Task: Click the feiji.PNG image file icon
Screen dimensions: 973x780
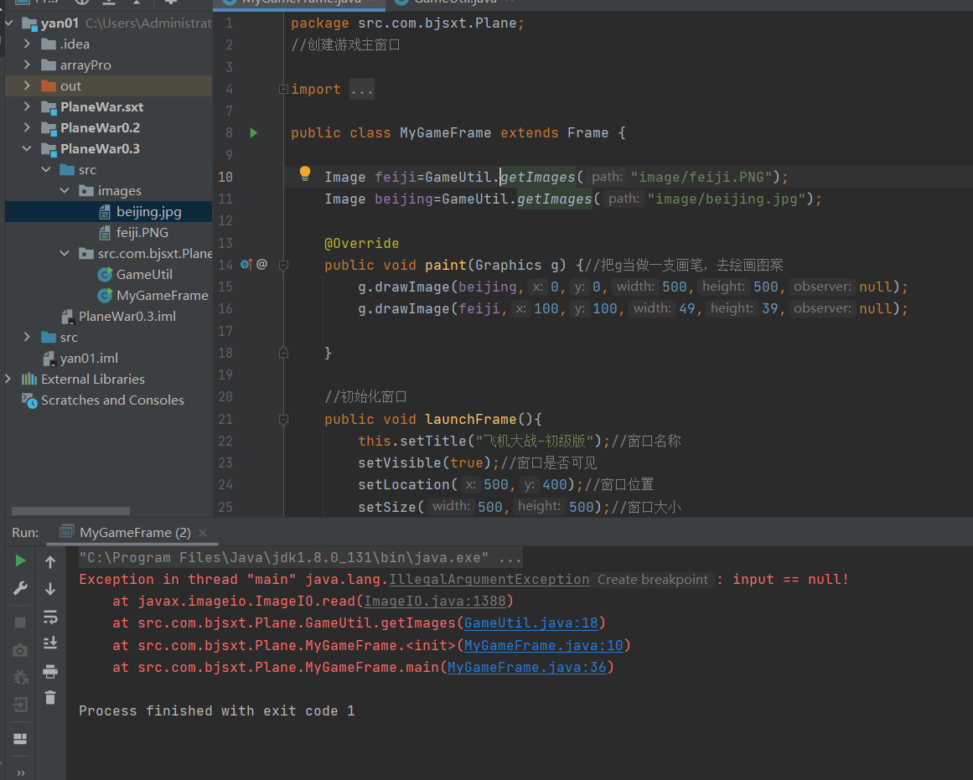Action: (x=105, y=233)
